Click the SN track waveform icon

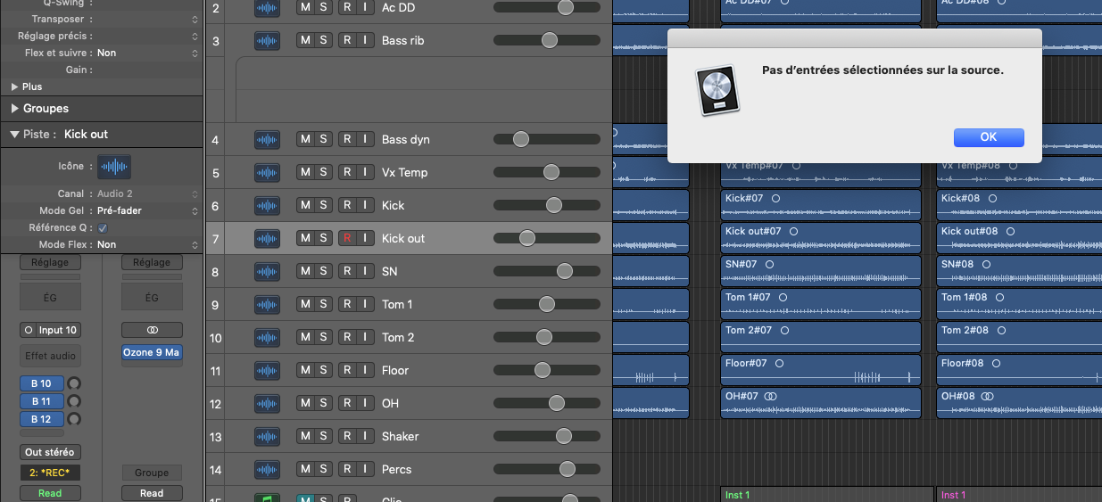267,271
